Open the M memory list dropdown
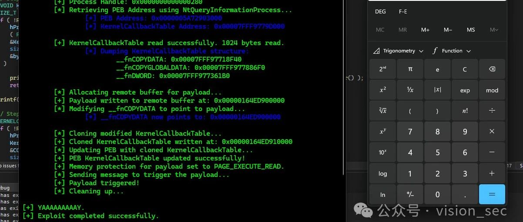This screenshot has width=523, height=222. [494, 30]
